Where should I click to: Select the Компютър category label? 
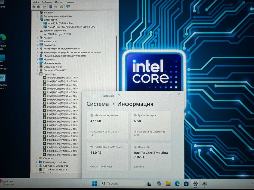49,45
